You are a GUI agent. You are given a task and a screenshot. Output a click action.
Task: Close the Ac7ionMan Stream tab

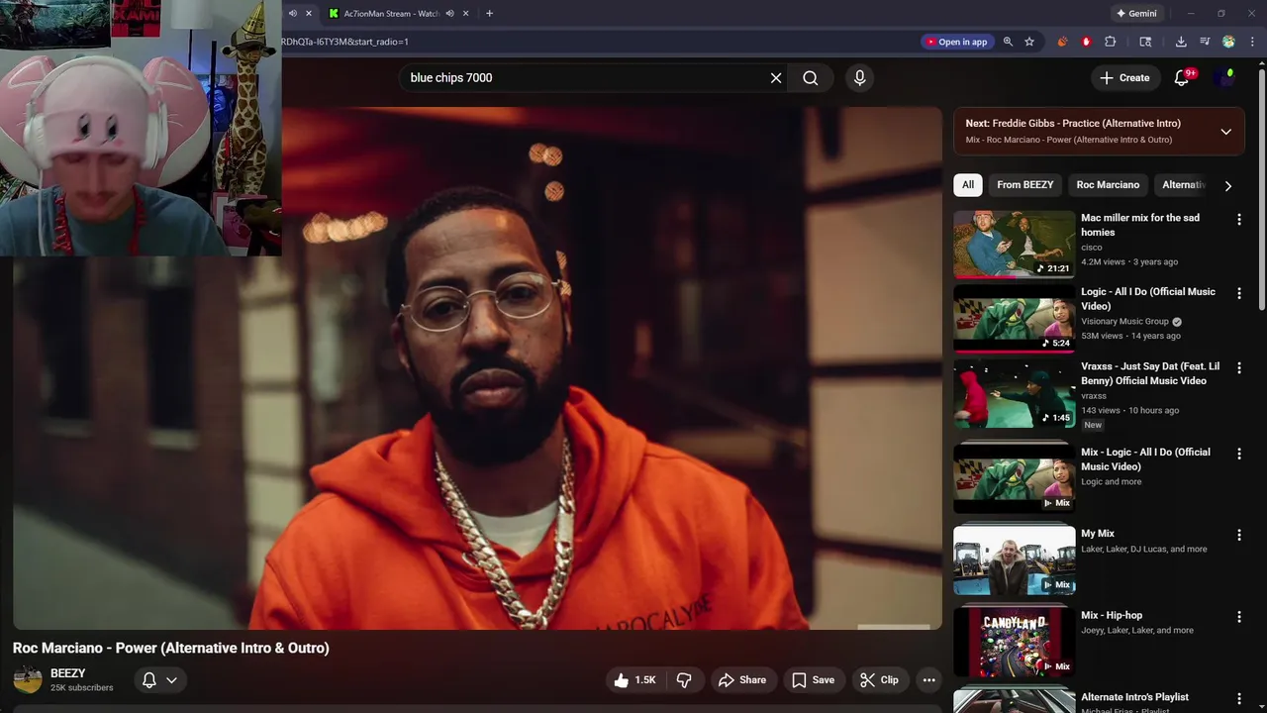coord(467,14)
